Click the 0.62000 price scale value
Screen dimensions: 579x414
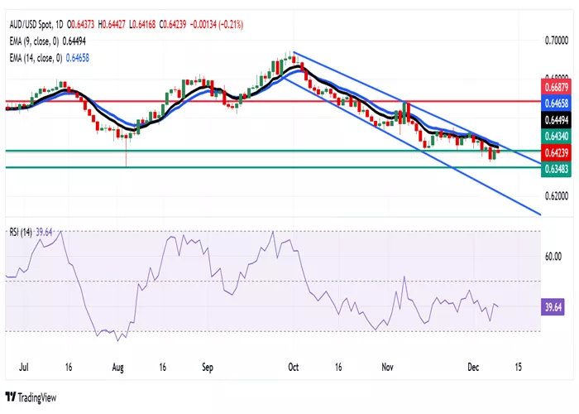pos(557,196)
